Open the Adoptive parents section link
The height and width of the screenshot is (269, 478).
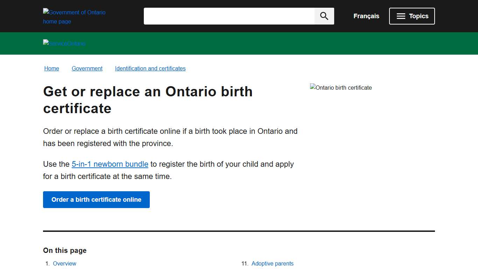pos(273,263)
